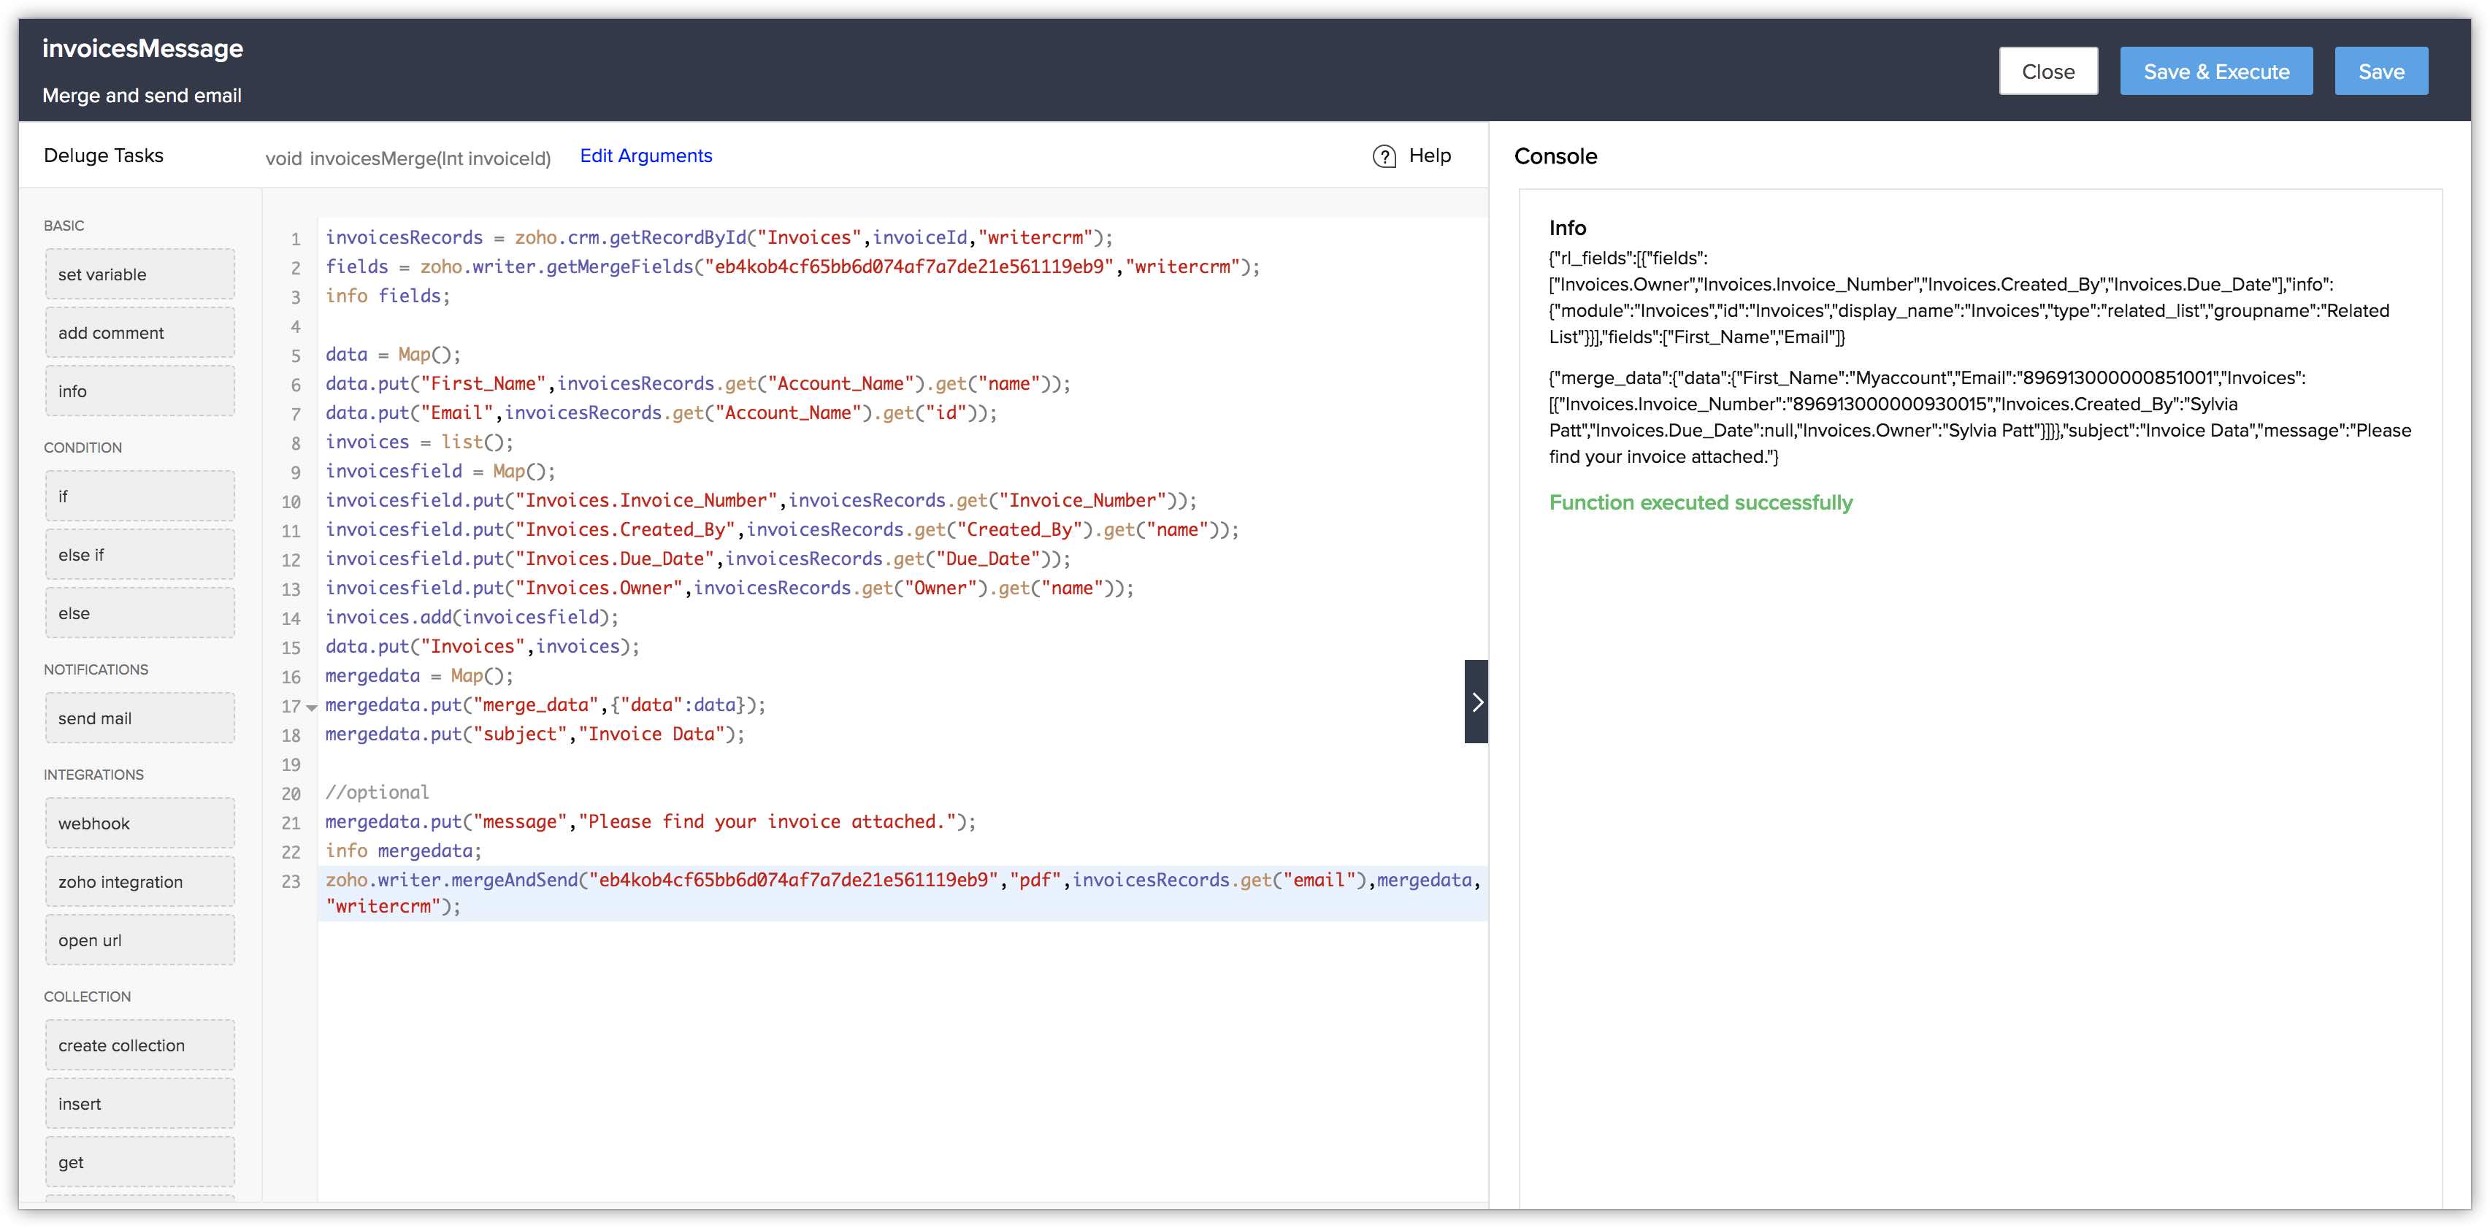The image size is (2490, 1228).
Task: Click the blue Save button
Action: (2382, 72)
